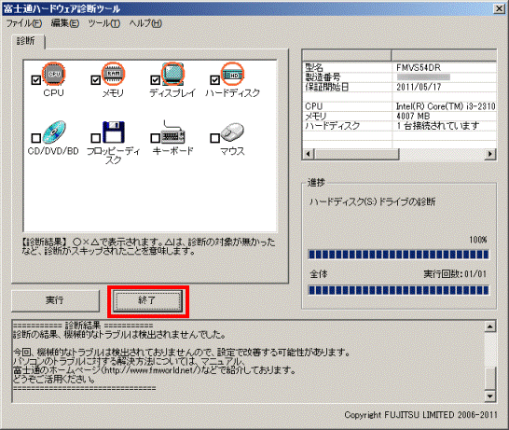Click the メモリ RAM chip icon
This screenshot has width=509, height=430.
(114, 74)
